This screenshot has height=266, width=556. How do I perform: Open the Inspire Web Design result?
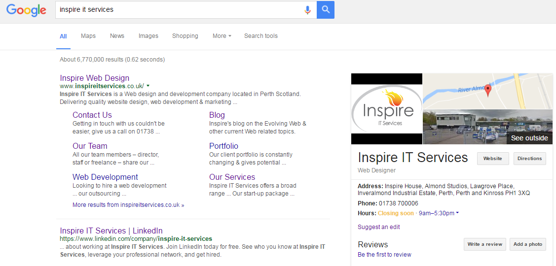pos(95,78)
